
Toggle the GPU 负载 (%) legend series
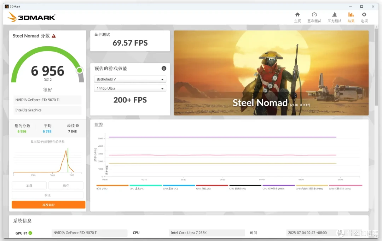click(212, 187)
